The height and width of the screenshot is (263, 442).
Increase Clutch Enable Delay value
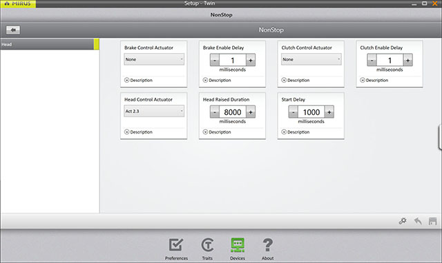tap(408, 60)
